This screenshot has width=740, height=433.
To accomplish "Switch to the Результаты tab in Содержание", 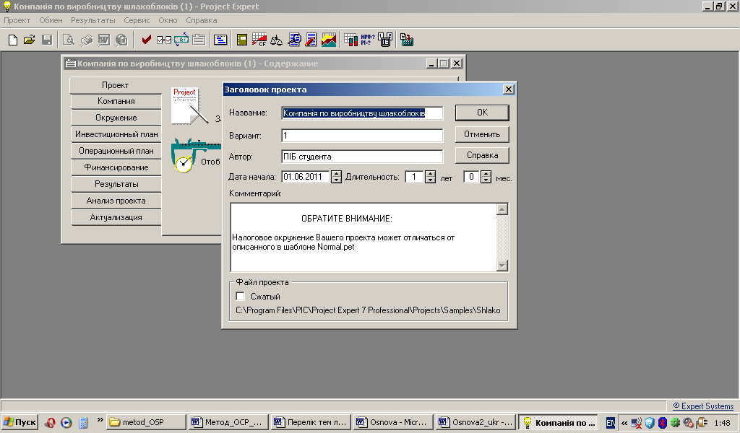I will pyautogui.click(x=116, y=184).
